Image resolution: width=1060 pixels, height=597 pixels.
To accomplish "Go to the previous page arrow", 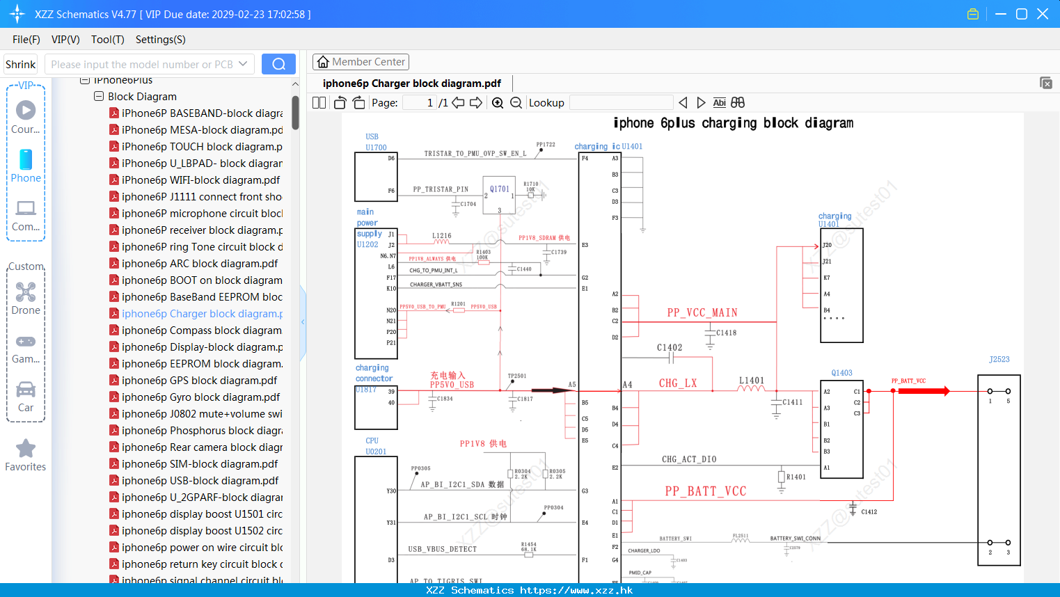I will tap(458, 103).
